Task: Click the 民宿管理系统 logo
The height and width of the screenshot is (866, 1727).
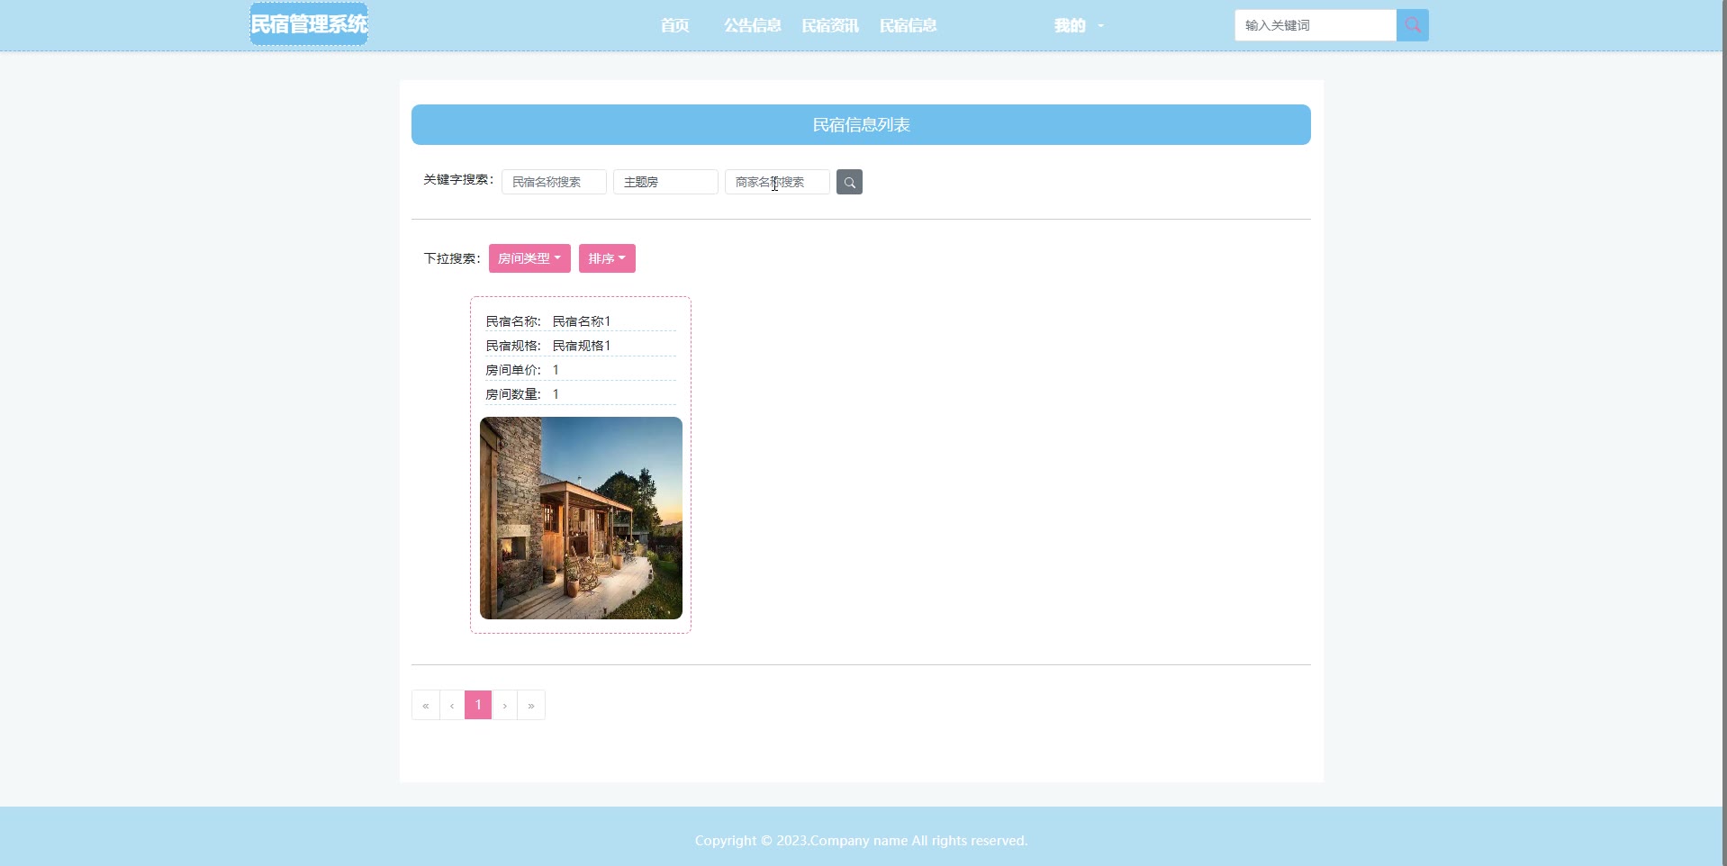Action: click(309, 24)
